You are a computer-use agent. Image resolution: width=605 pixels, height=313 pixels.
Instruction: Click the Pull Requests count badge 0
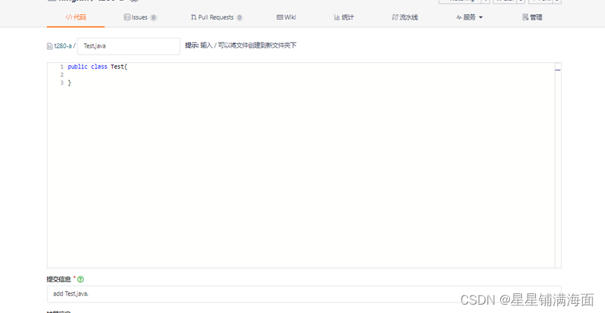point(240,18)
